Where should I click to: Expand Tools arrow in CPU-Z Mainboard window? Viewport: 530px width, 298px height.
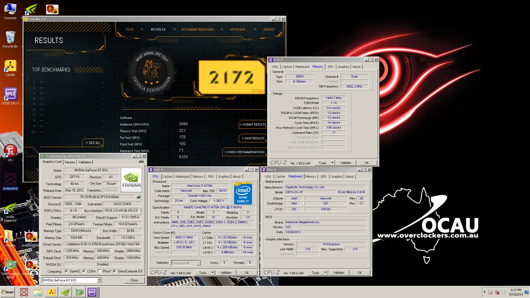click(x=325, y=273)
